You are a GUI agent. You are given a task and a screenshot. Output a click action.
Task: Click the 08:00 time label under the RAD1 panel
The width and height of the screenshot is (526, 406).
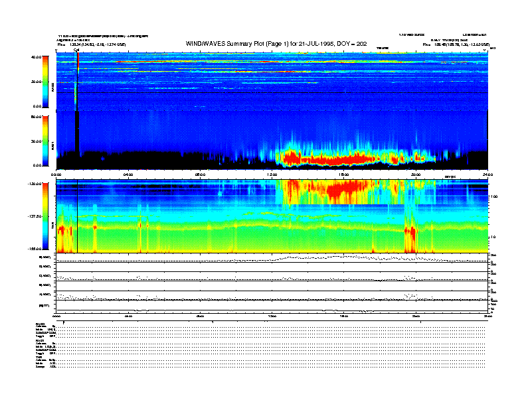point(200,174)
